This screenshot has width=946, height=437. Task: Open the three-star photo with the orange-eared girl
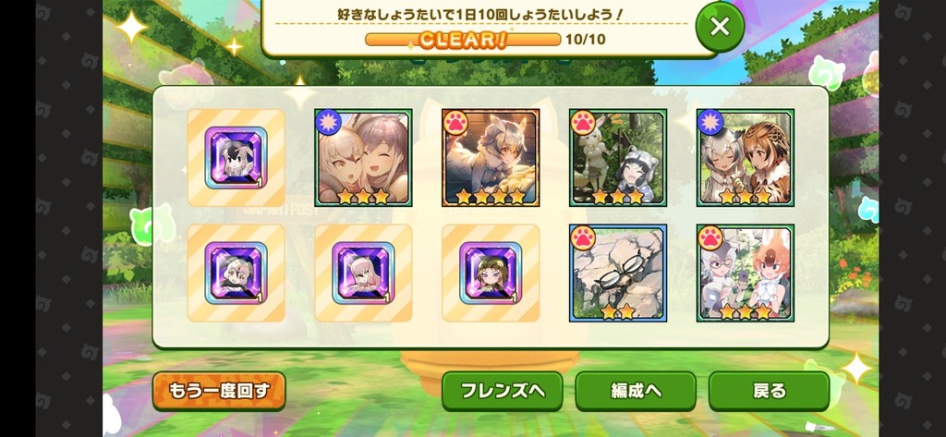[746, 273]
